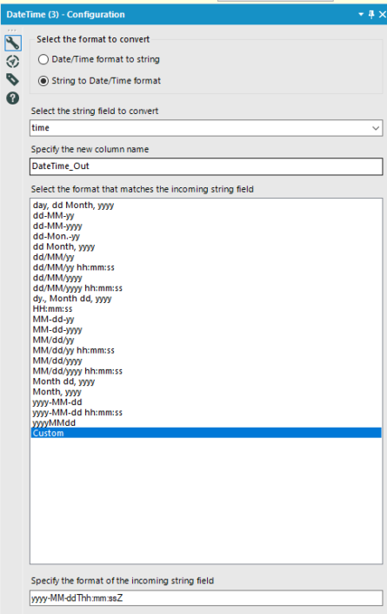The width and height of the screenshot is (387, 614).
Task: Open the Navigation compass tab
Action: [12, 62]
